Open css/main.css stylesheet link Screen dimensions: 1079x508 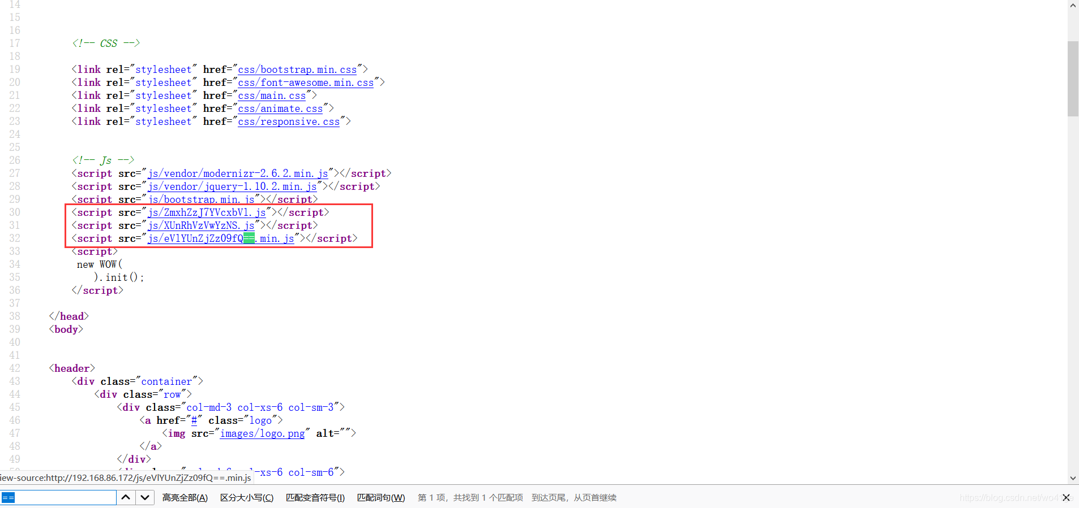[272, 95]
